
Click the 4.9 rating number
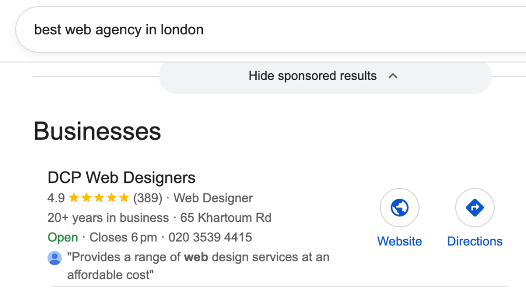[56, 198]
